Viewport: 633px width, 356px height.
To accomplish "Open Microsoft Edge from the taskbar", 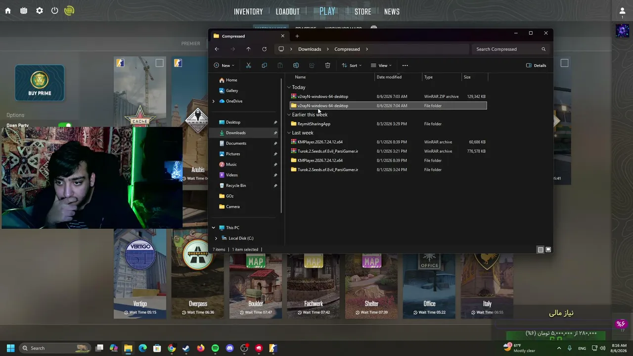I will [142, 348].
